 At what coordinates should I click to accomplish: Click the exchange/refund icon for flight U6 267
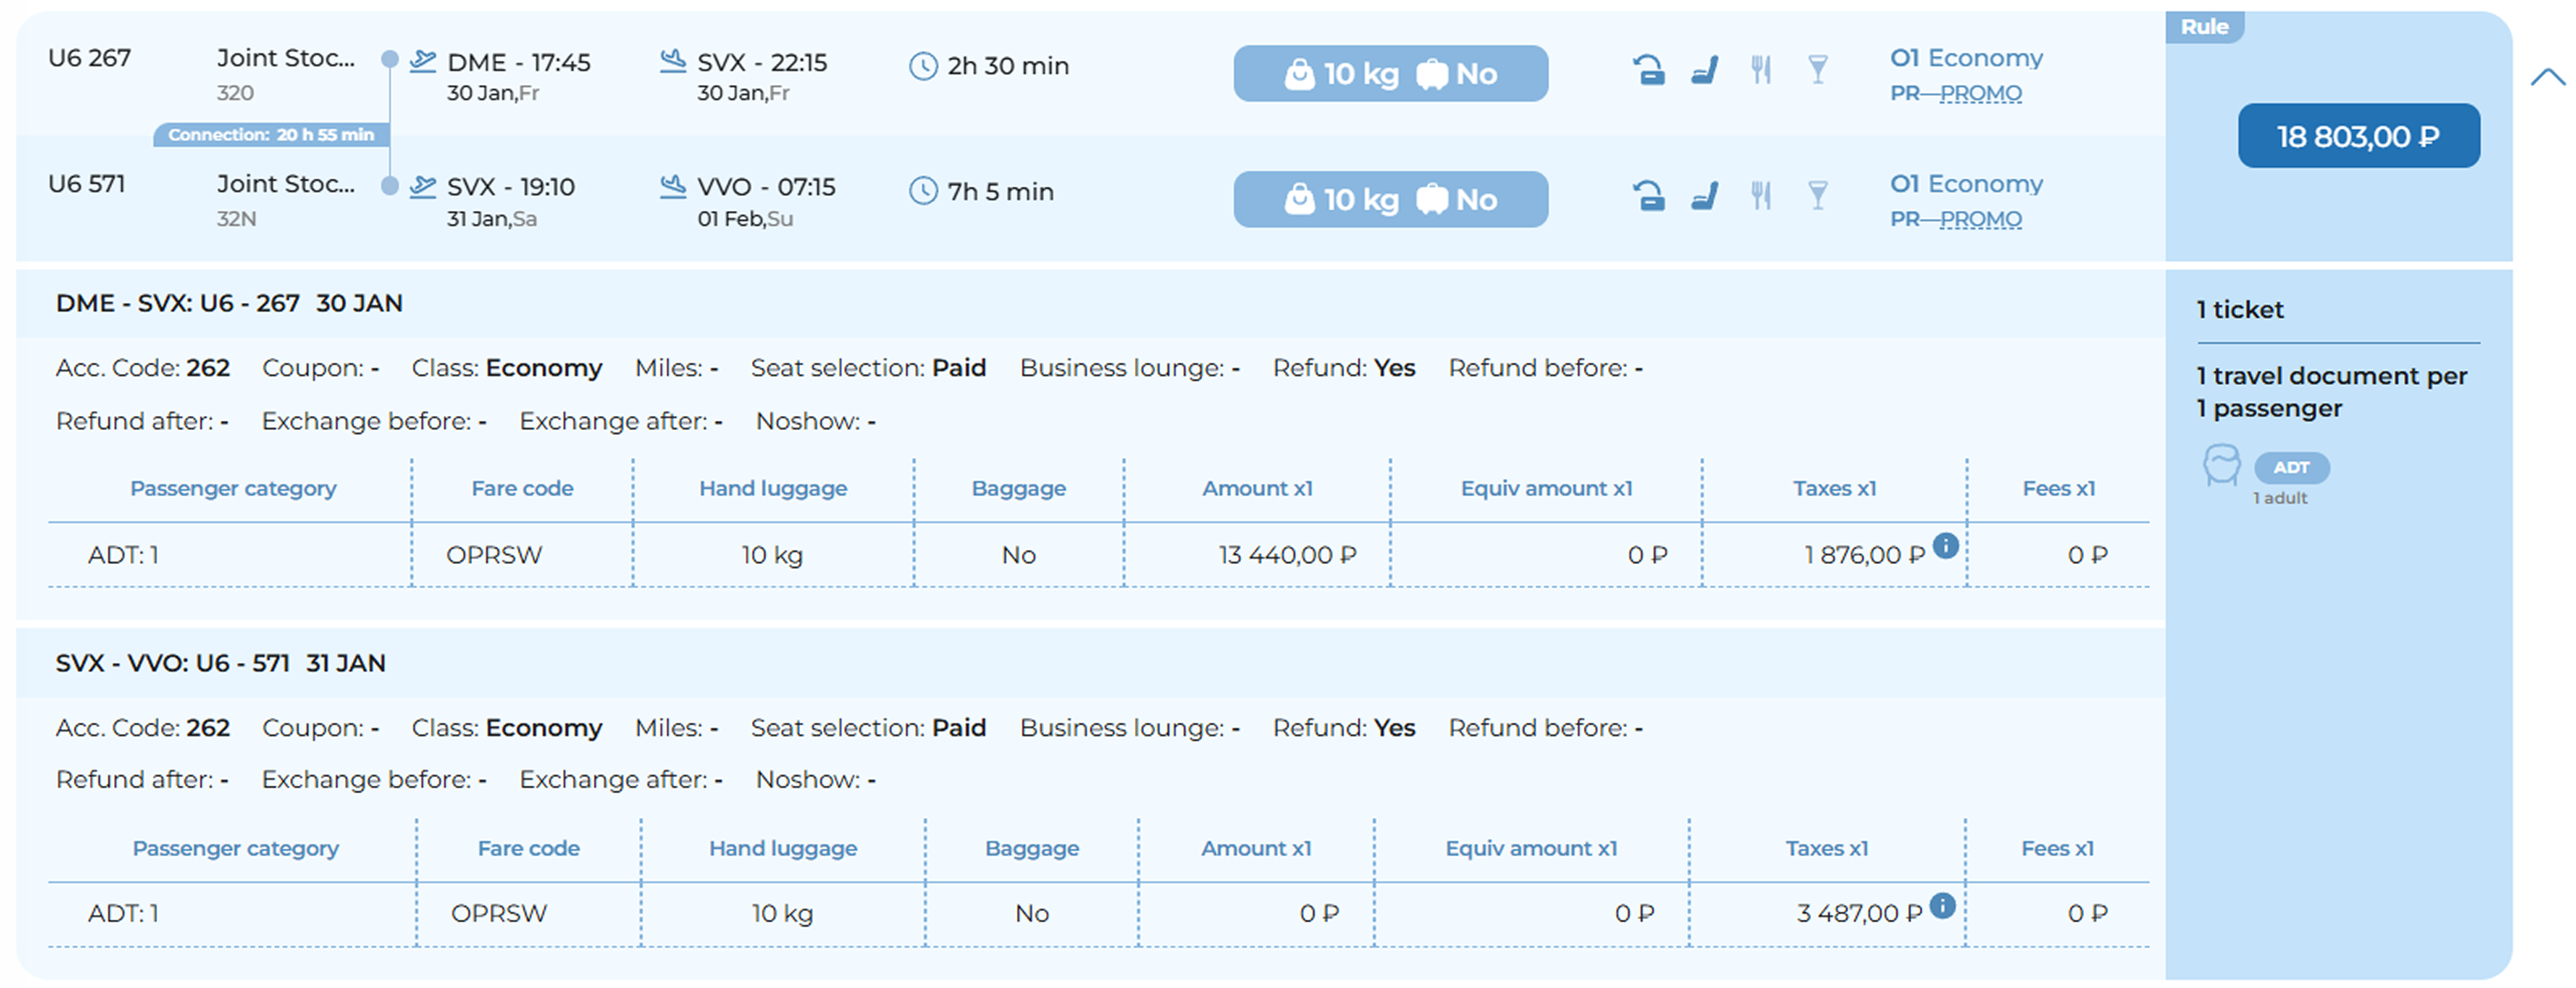(1648, 70)
